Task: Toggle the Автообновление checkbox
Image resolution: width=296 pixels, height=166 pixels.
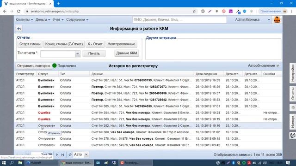Action: pos(277,65)
